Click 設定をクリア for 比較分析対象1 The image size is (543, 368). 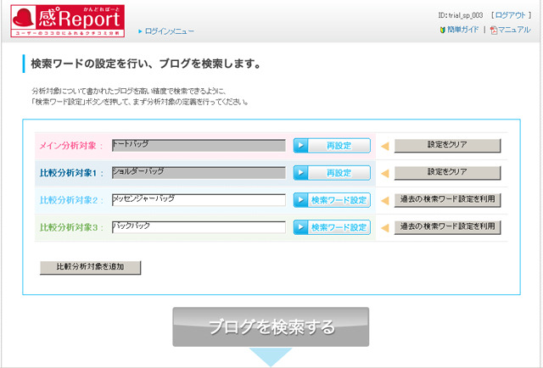pos(447,173)
